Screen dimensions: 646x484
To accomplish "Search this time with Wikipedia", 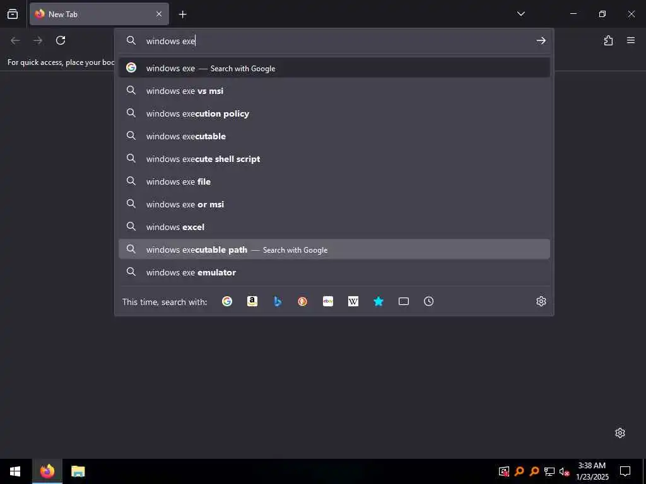I will pyautogui.click(x=353, y=301).
